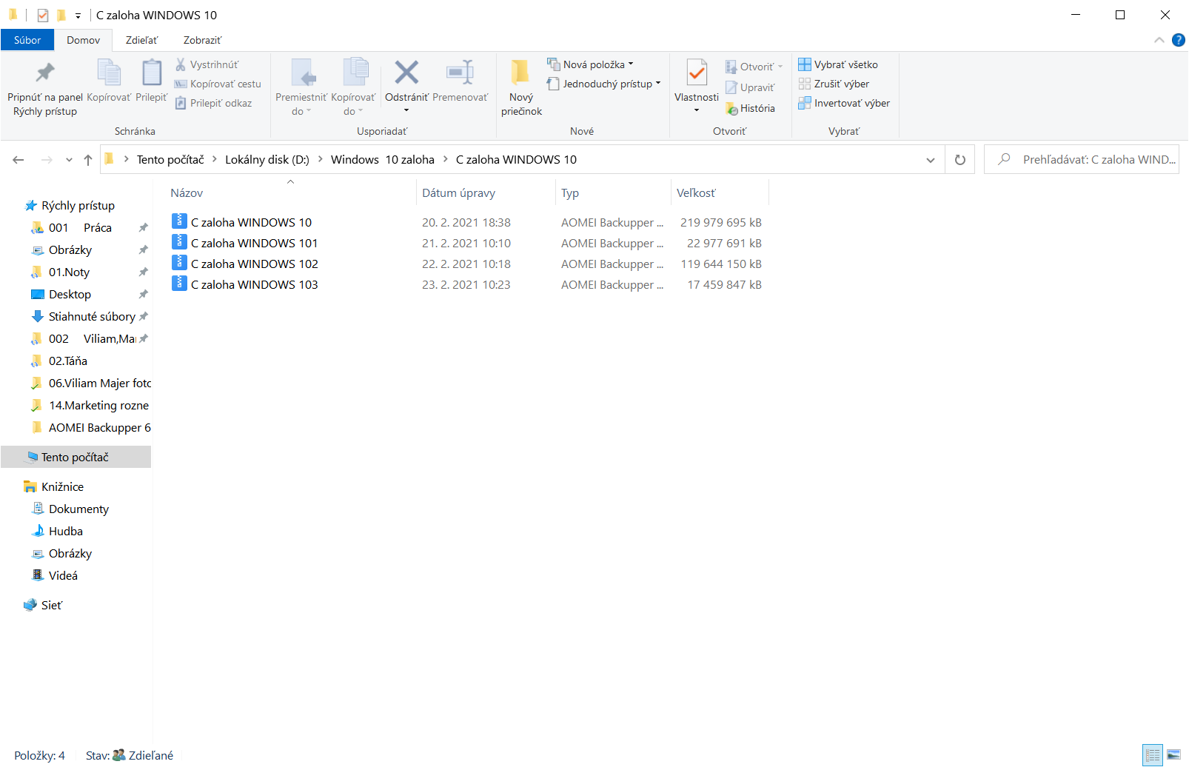This screenshot has width=1189, height=767.
Task: Select the file C zaloha WINDOWS 101
Action: click(254, 243)
